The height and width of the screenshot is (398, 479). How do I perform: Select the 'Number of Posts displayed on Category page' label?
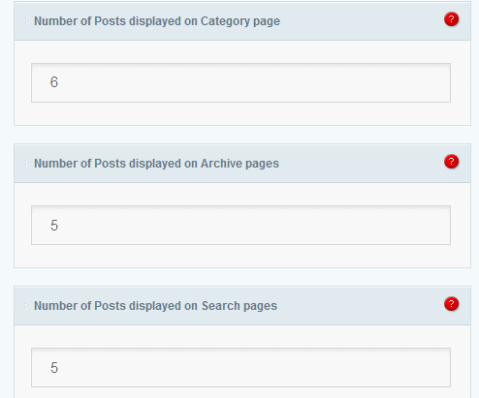[x=157, y=21]
